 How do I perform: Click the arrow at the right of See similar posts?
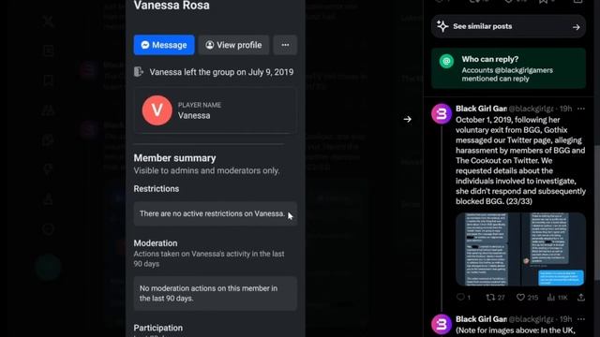[576, 27]
